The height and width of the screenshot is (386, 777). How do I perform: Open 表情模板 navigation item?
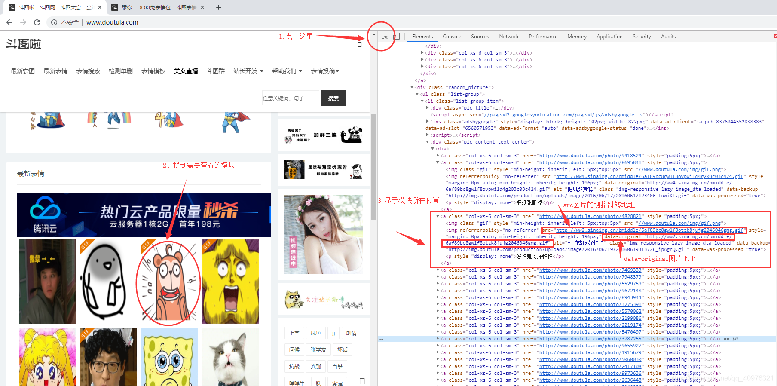point(153,71)
